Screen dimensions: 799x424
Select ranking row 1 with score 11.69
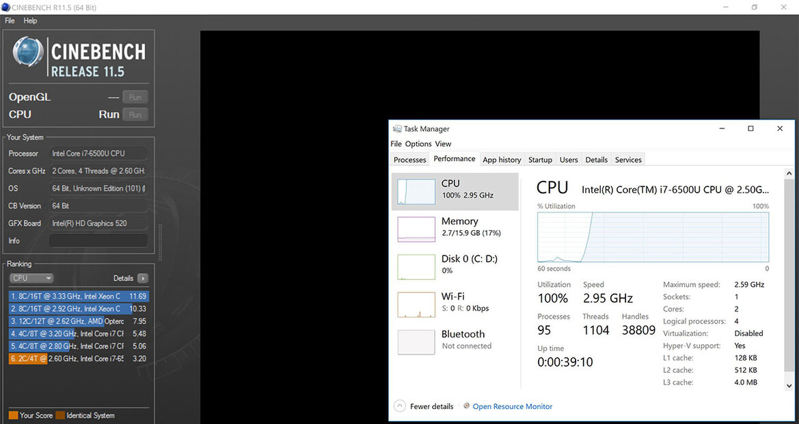tap(79, 296)
